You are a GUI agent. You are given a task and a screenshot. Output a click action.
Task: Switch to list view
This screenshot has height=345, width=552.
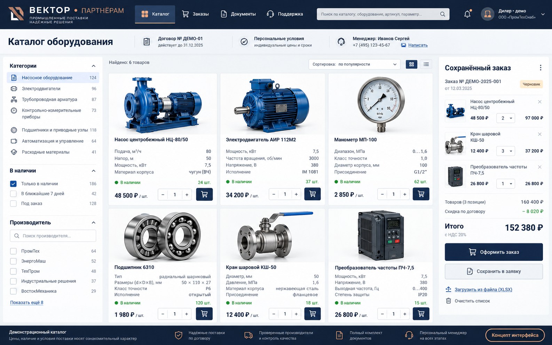[x=426, y=64]
